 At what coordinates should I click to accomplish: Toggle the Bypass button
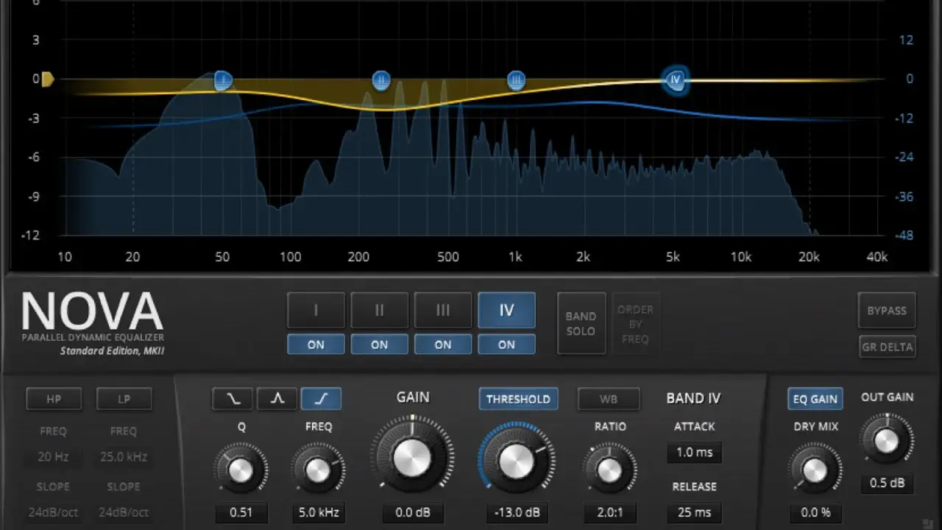tap(887, 311)
